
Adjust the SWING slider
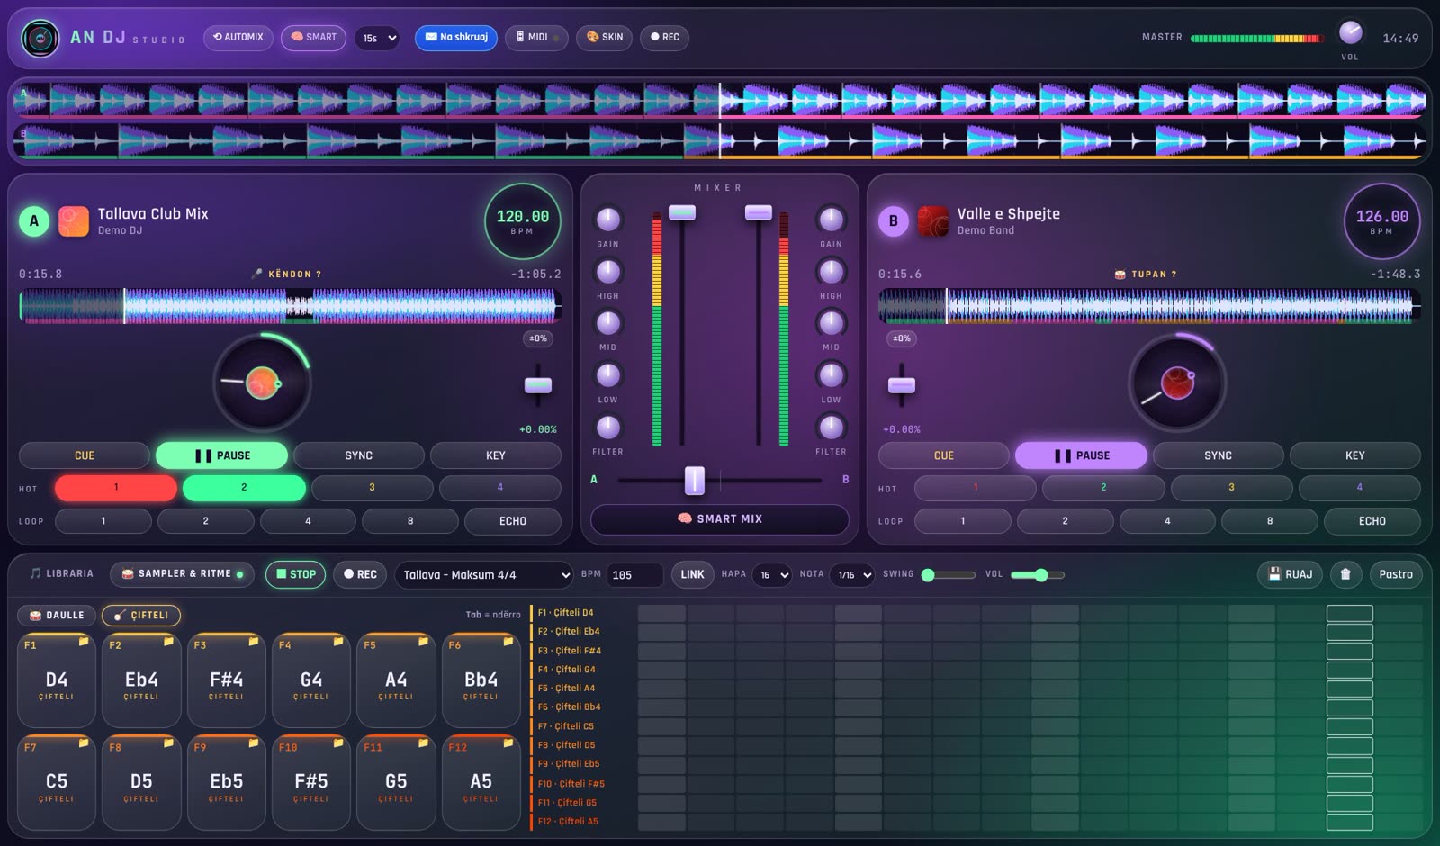(x=949, y=574)
